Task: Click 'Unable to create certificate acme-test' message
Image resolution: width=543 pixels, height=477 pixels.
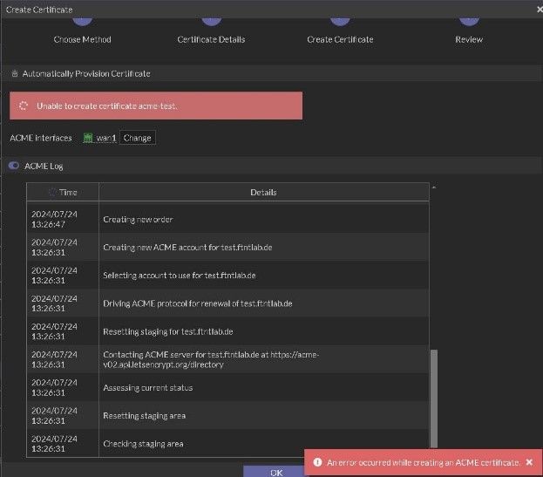Action: (x=107, y=106)
